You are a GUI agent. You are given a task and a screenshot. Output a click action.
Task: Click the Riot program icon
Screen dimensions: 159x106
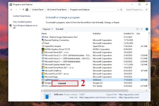[x=43, y=37]
